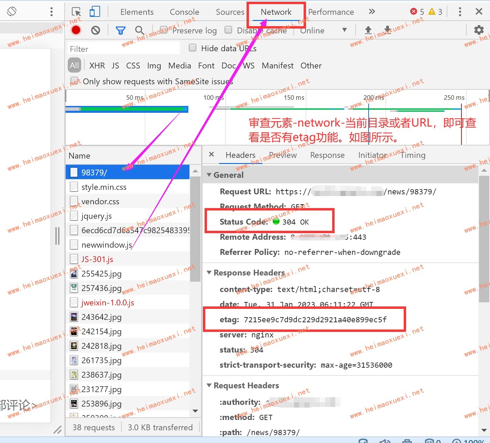Open Network settings gear icon

[x=479, y=30]
